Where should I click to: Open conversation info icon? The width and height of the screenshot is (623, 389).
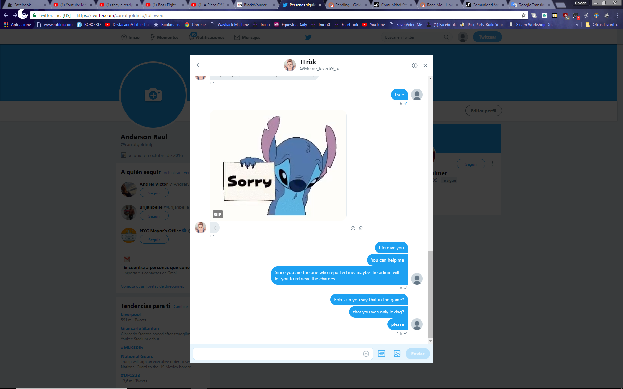(x=415, y=65)
